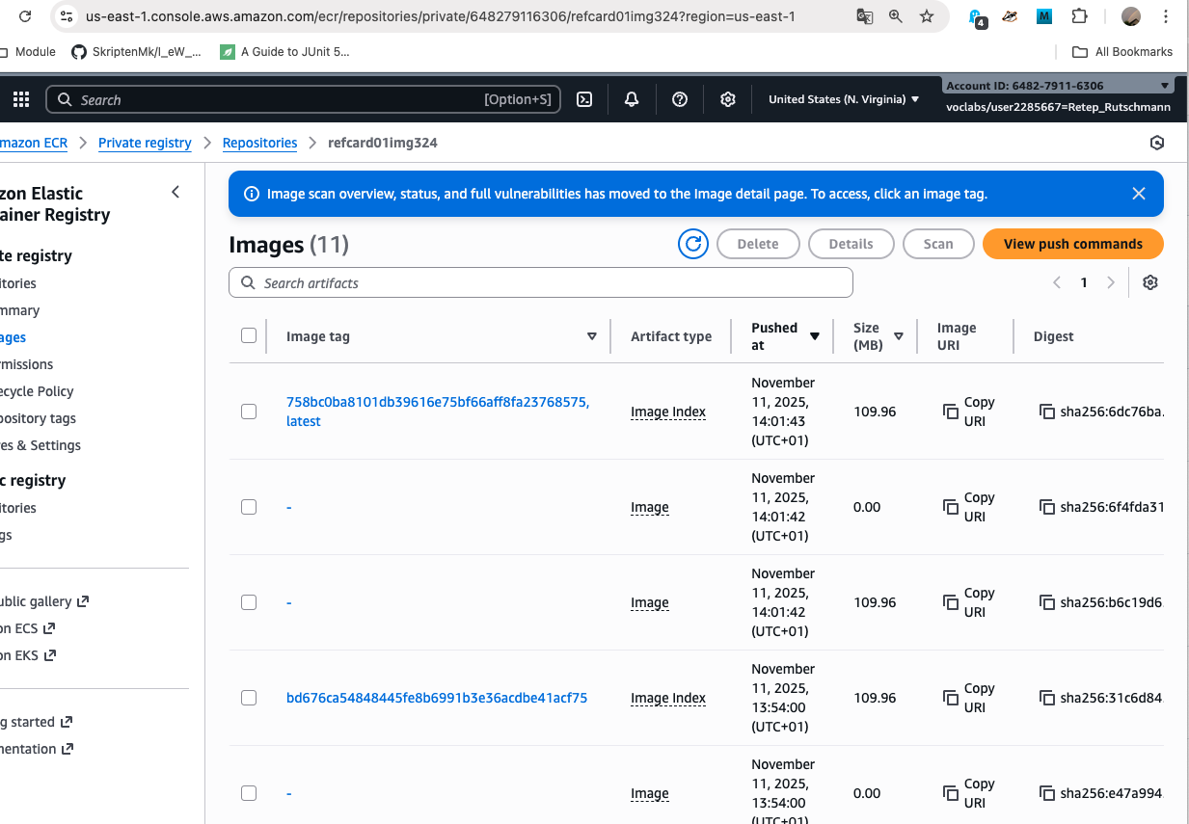Focus the AWS console Search box
Screen dimensions: 1189x824
(x=303, y=99)
